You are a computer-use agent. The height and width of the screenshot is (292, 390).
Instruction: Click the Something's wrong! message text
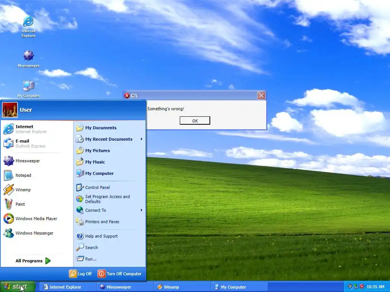click(165, 109)
